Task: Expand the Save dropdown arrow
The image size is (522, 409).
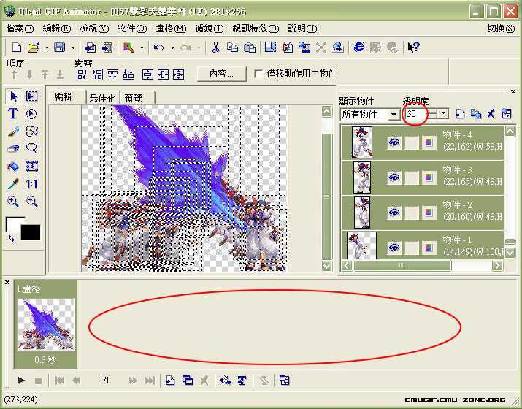Action: click(x=73, y=47)
